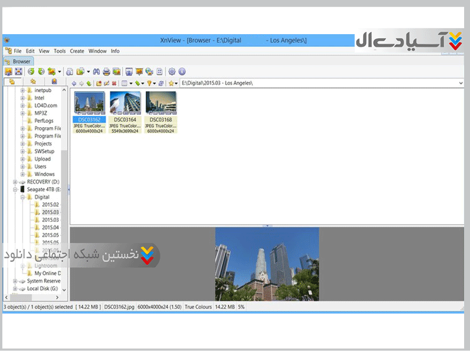
Task: Click the blue About info icon
Action: 182,71
